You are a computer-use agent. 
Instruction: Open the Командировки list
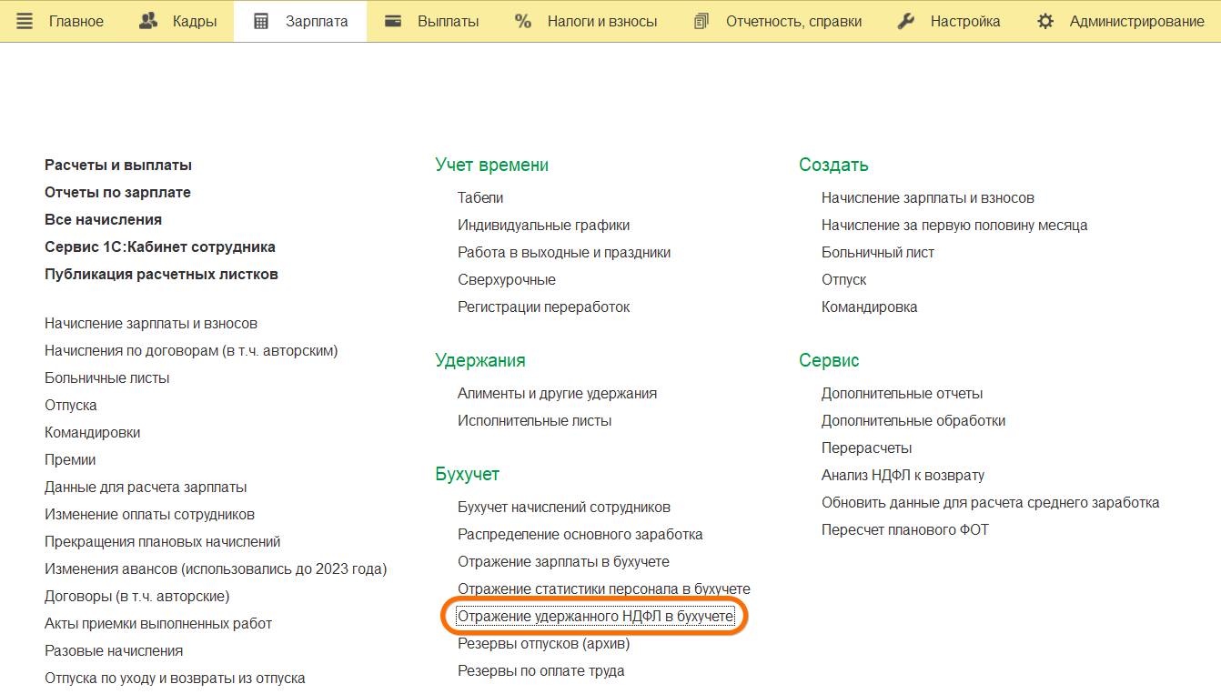pyautogui.click(x=93, y=433)
